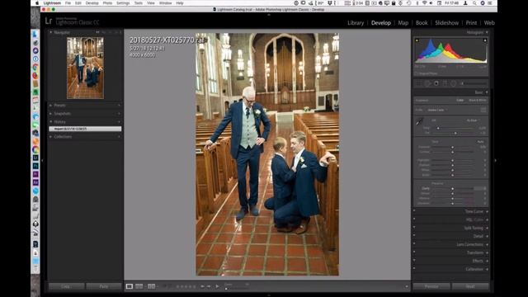Viewport: 528px width, 297px height.
Task: Switch to the Map module
Action: (403, 23)
